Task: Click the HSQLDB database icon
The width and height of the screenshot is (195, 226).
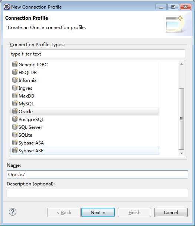Action: [x=15, y=72]
